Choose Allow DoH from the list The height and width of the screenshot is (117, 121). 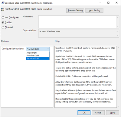pos(38,53)
